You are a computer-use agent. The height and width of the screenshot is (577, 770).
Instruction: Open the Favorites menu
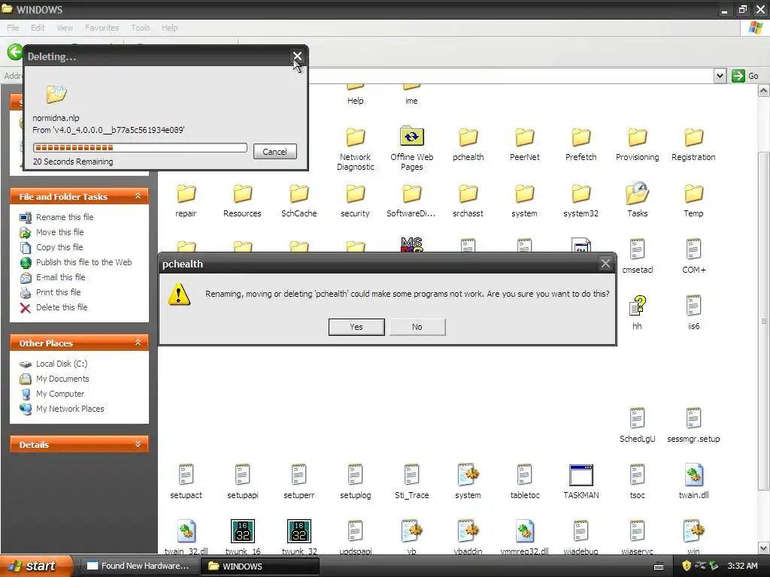click(102, 28)
